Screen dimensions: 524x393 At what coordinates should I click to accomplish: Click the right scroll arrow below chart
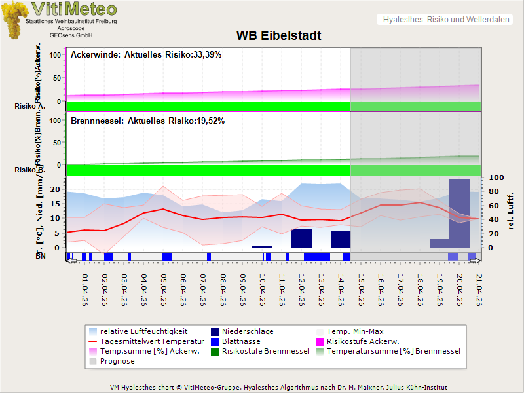pyautogui.click(x=476, y=261)
